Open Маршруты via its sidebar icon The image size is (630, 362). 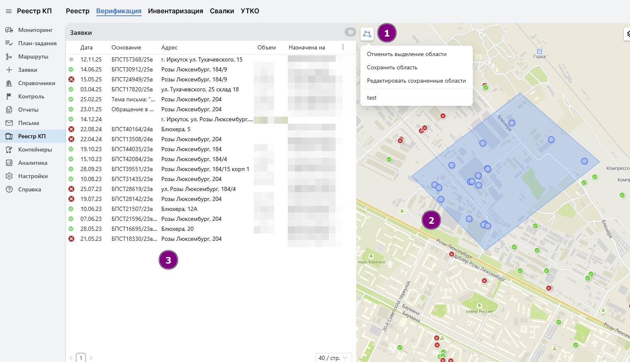[9, 56]
